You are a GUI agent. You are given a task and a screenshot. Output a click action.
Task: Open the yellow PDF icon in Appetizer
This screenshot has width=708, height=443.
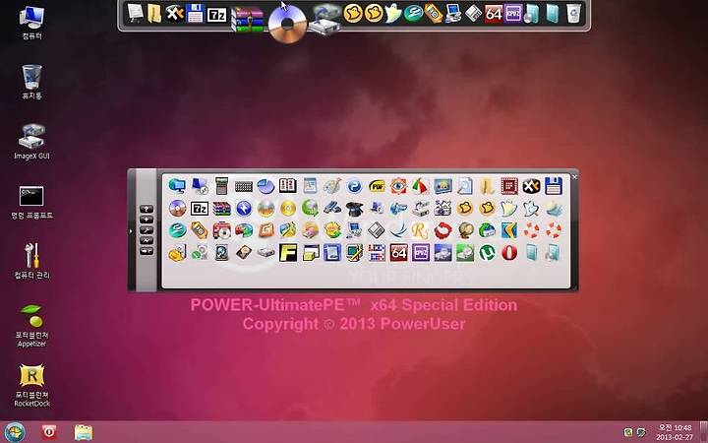pos(376,186)
